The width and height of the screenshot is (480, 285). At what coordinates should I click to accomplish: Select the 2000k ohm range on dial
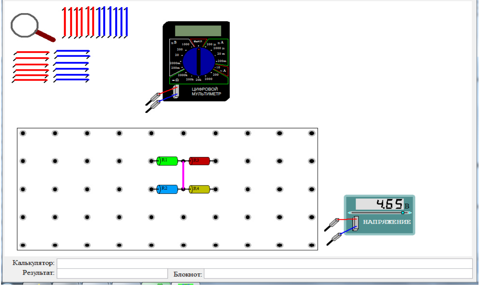[x=183, y=75]
